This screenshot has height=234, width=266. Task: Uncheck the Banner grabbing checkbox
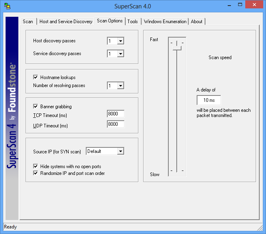[35, 107]
